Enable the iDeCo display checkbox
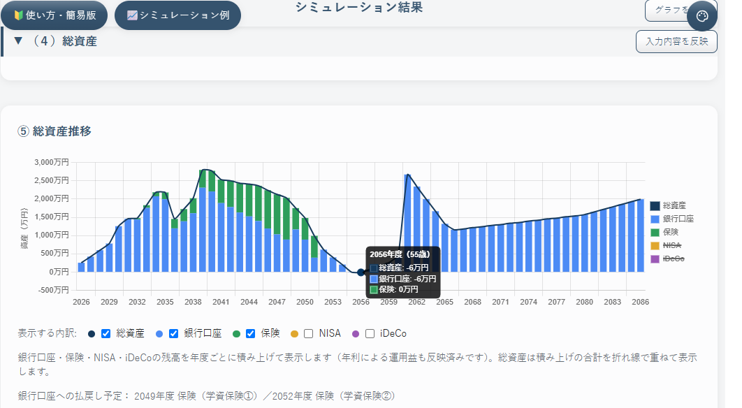742x408 pixels. [370, 334]
